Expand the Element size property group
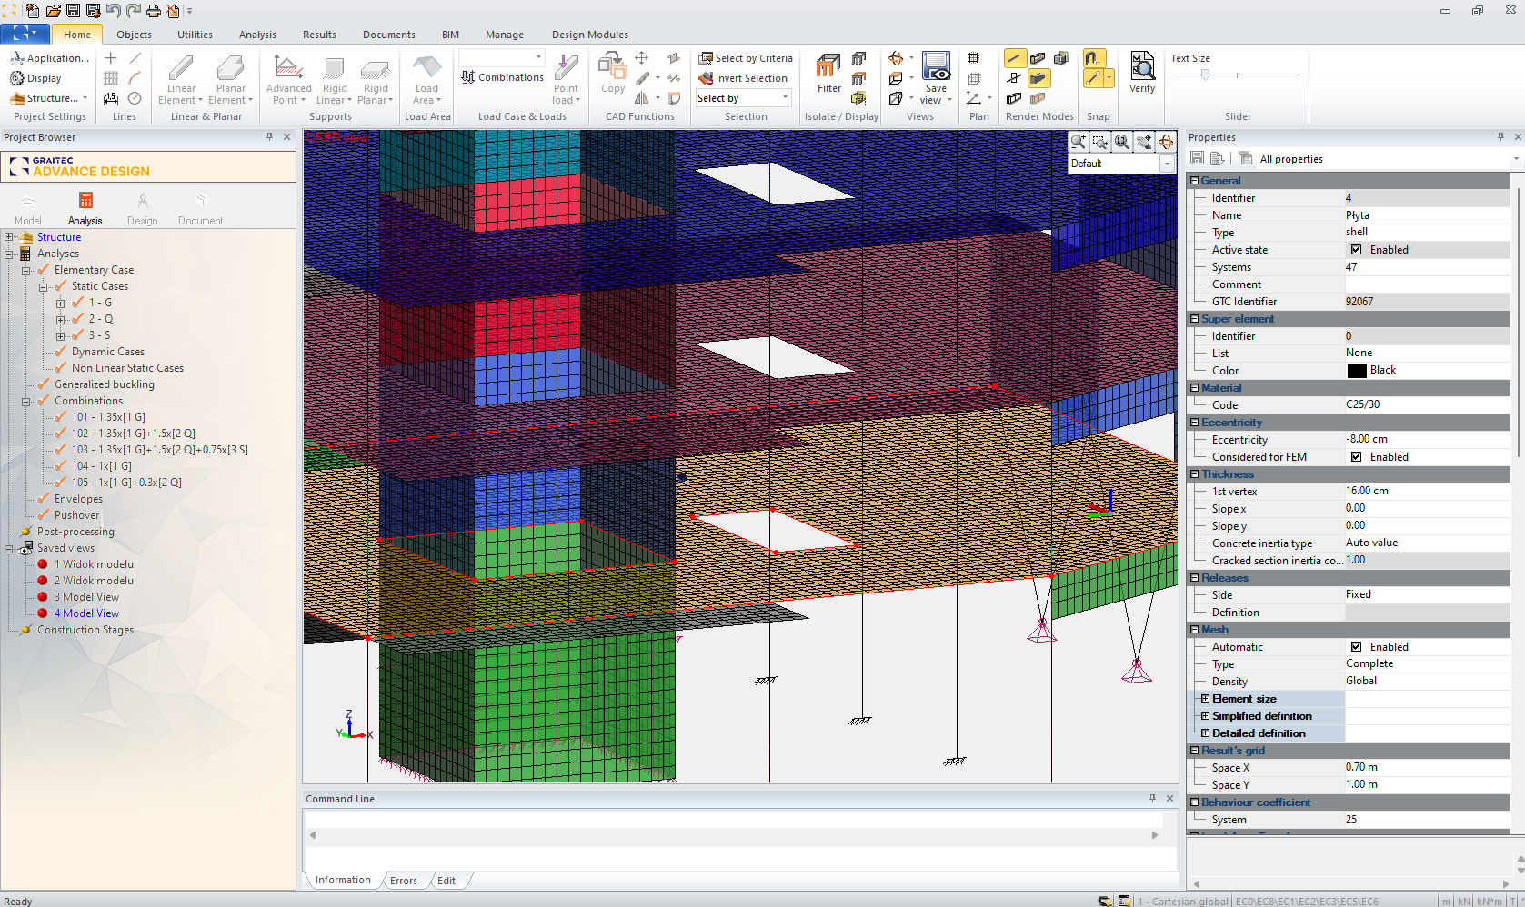Image resolution: width=1525 pixels, height=907 pixels. tap(1205, 699)
